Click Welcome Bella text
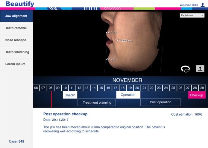The image size is (208, 148). coord(189,5)
